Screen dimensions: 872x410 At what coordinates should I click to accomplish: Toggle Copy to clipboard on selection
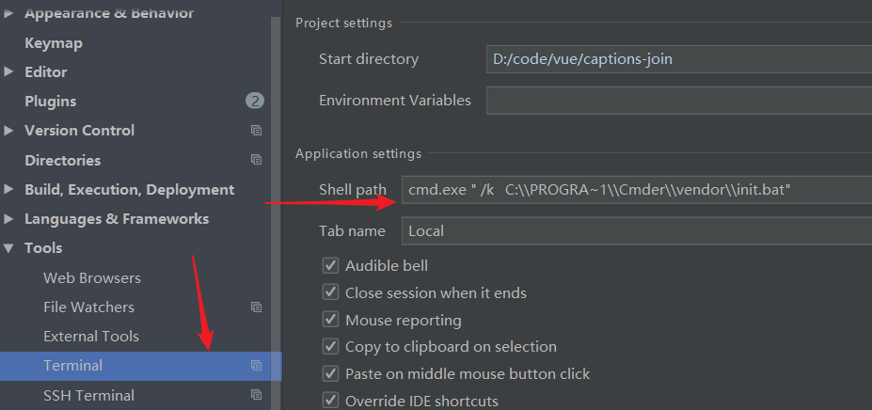[330, 347]
